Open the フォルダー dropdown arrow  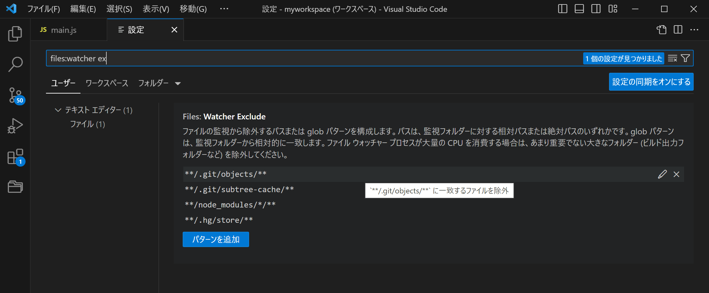(178, 84)
